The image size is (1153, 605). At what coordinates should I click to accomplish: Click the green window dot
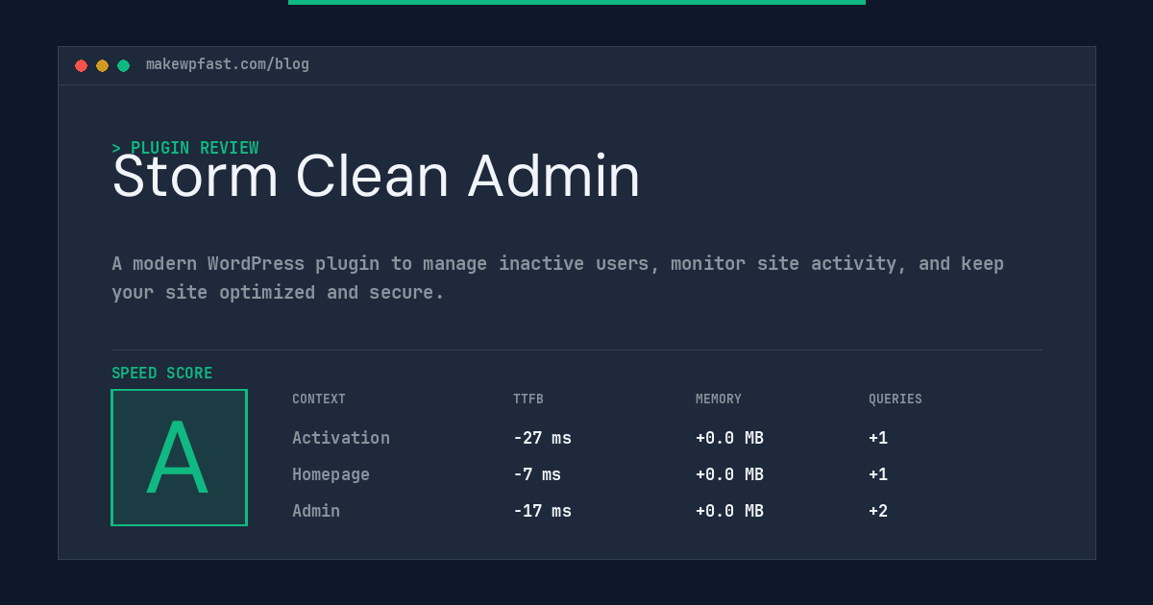pos(123,65)
